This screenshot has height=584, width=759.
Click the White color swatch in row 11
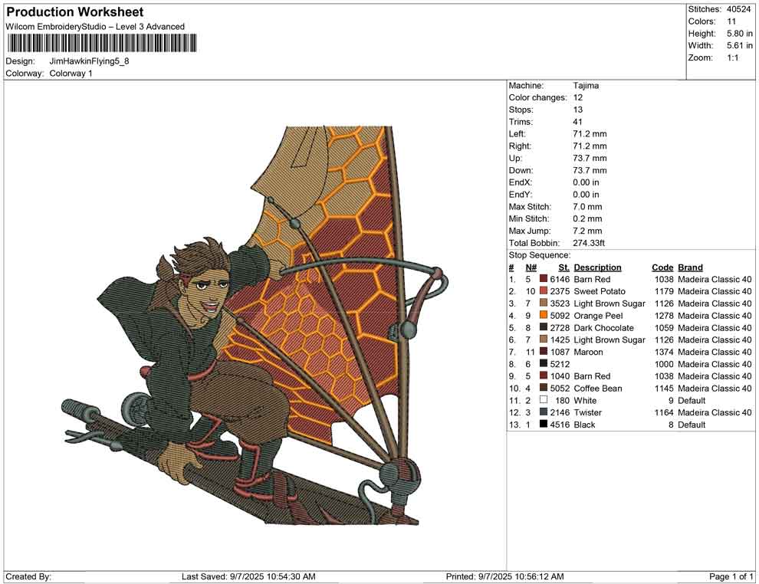pos(543,400)
